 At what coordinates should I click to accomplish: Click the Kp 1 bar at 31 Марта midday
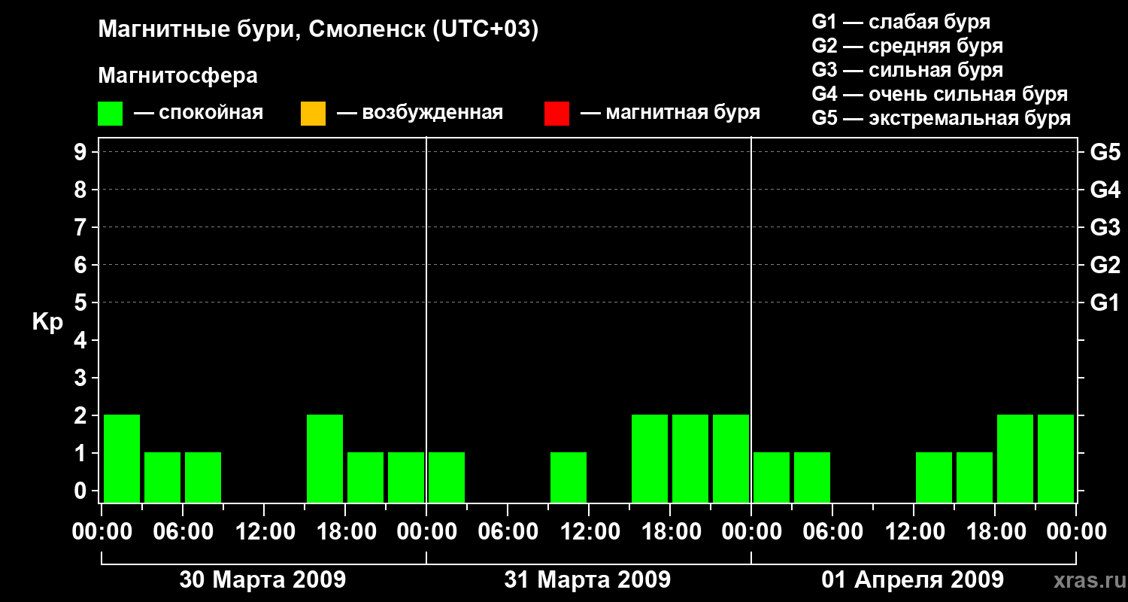pyautogui.click(x=569, y=477)
